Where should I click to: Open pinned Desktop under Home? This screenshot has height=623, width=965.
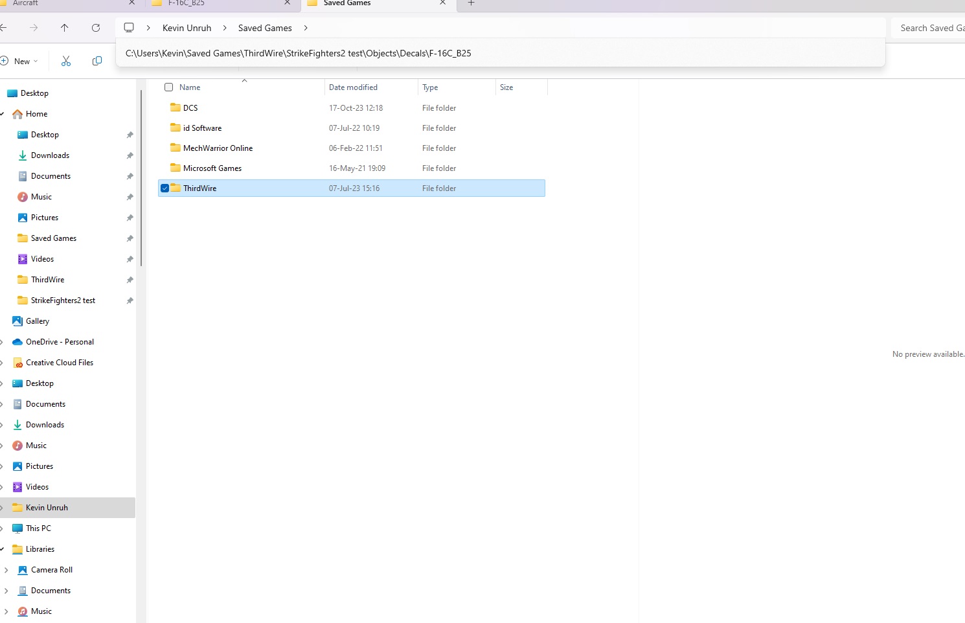coord(45,135)
